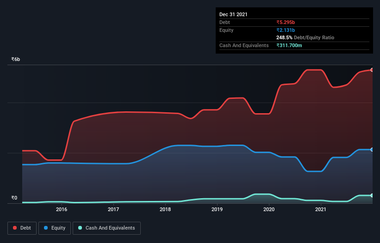
Task: Click the teal Cash endpoint marker
Action: point(372,195)
